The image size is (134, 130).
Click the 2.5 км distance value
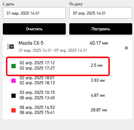[x=97, y=65]
